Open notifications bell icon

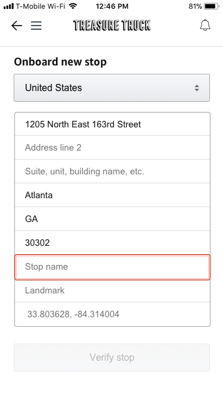coord(205,26)
